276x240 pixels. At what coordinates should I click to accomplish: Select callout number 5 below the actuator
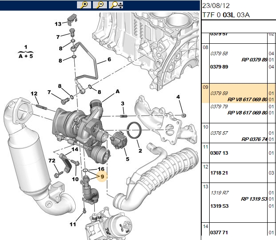tap(127, 159)
